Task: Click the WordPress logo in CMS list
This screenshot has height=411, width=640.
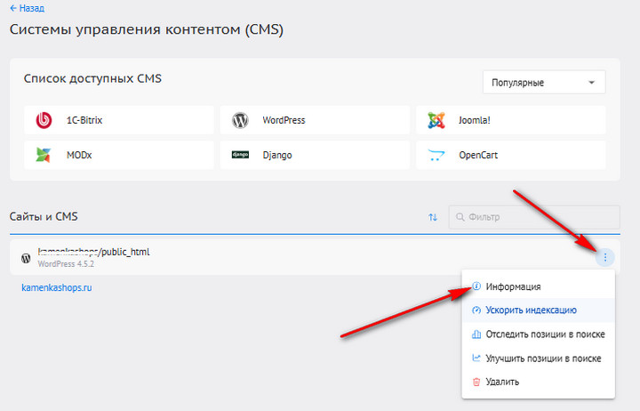Action: click(x=240, y=120)
